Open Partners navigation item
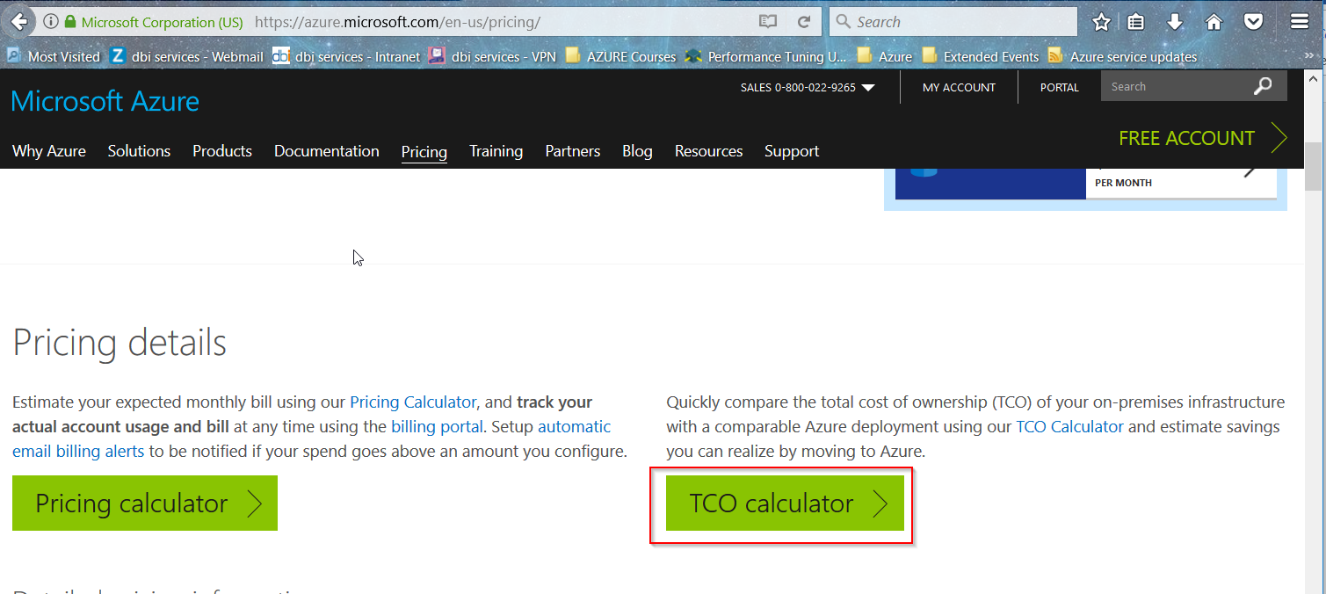This screenshot has height=594, width=1326. tap(573, 151)
